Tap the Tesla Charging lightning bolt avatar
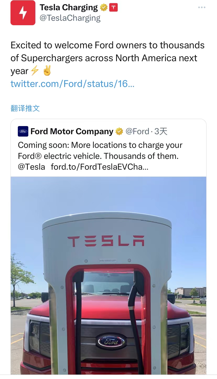This screenshot has width=217, height=379. point(23,13)
